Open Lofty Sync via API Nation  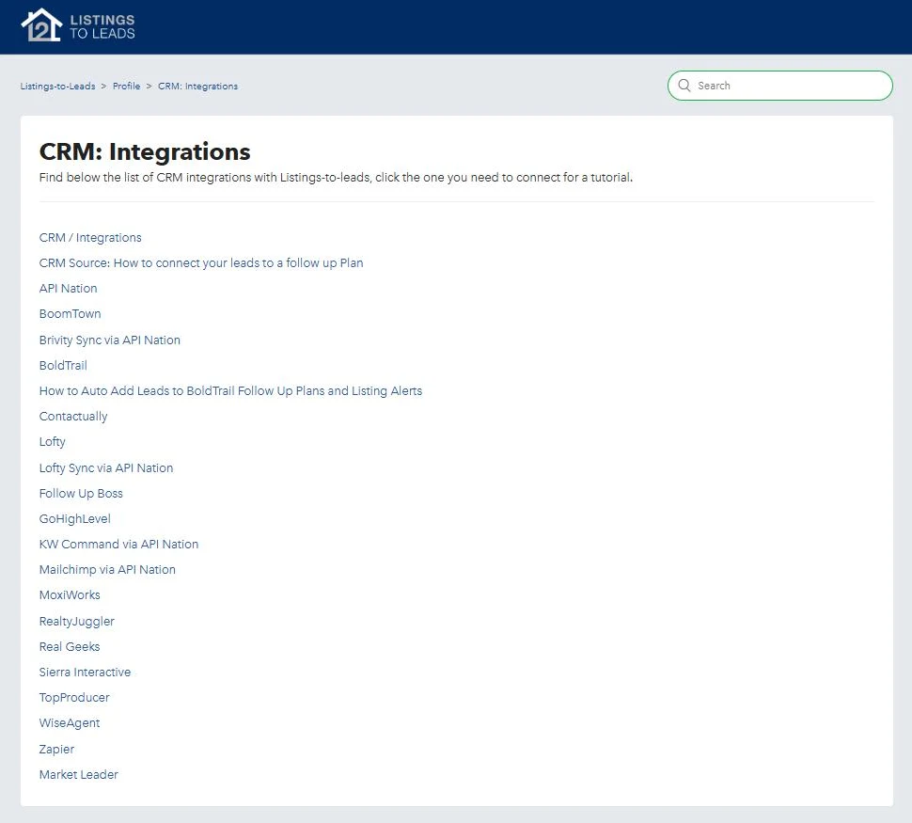pos(106,468)
